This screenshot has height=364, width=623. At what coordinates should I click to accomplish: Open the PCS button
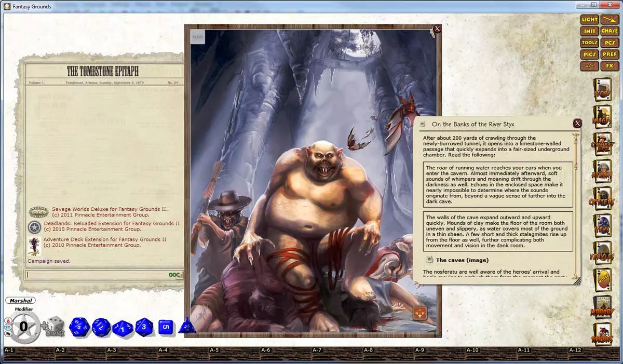(610, 43)
